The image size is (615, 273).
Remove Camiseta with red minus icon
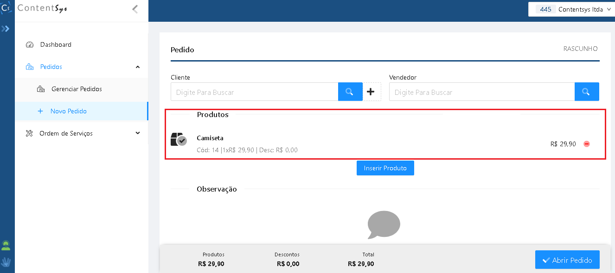pyautogui.click(x=587, y=144)
